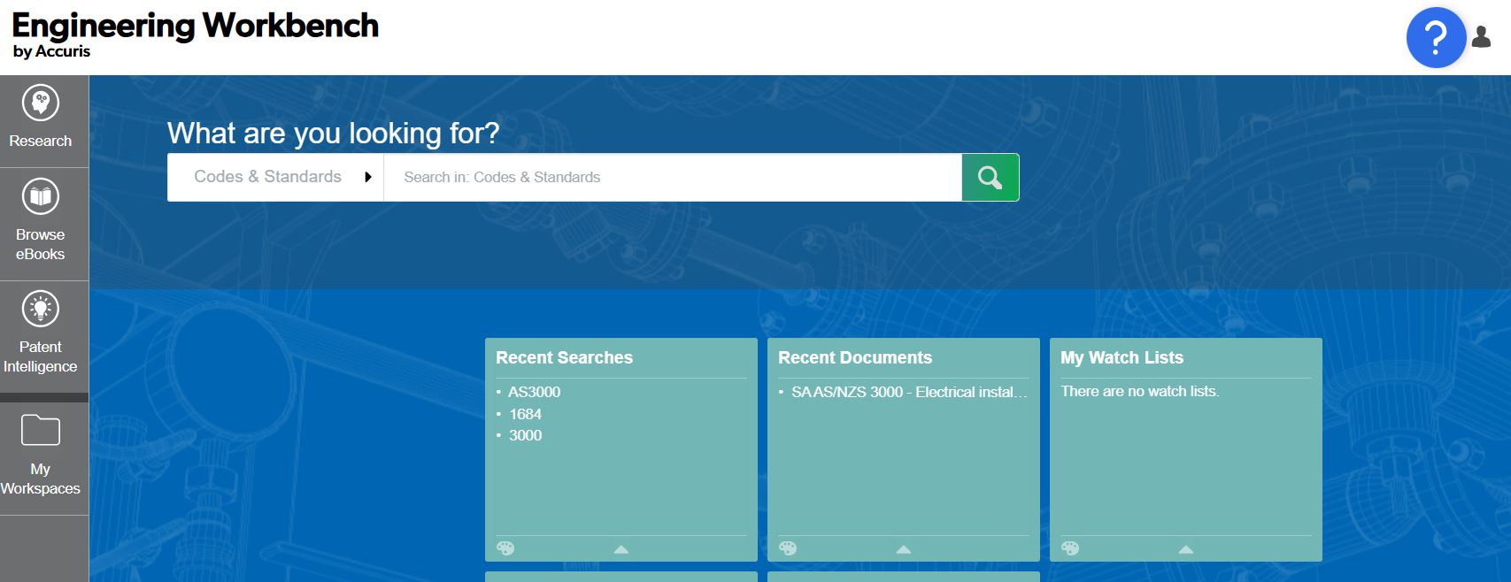Click into the Codes & Standards search field
This screenshot has height=582, width=1511.
coord(673,178)
